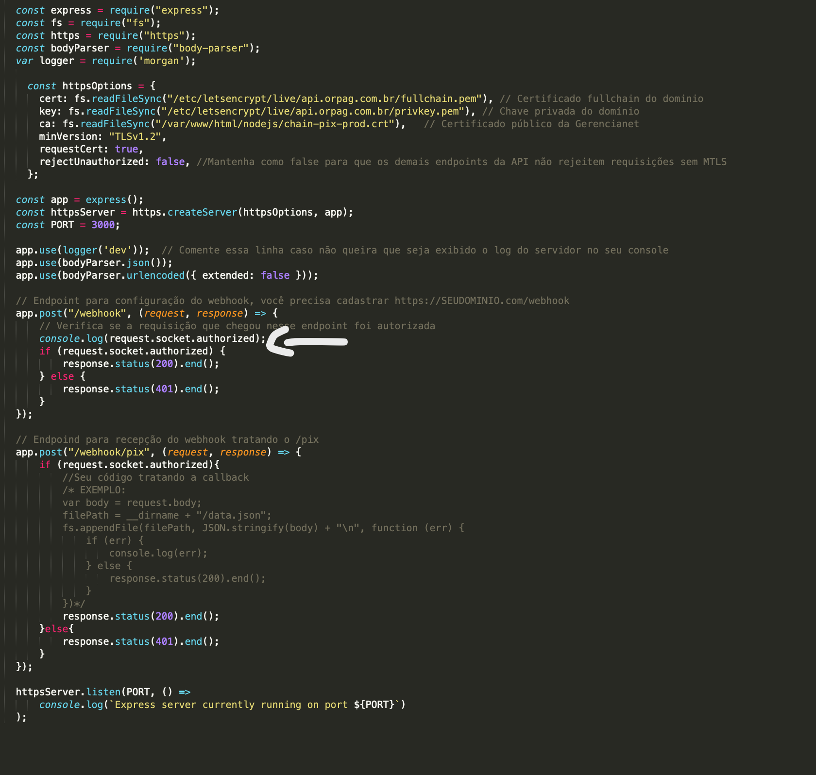The width and height of the screenshot is (816, 775).
Task: Click the commented 'var body = request.body;' line
Action: pyautogui.click(x=132, y=503)
